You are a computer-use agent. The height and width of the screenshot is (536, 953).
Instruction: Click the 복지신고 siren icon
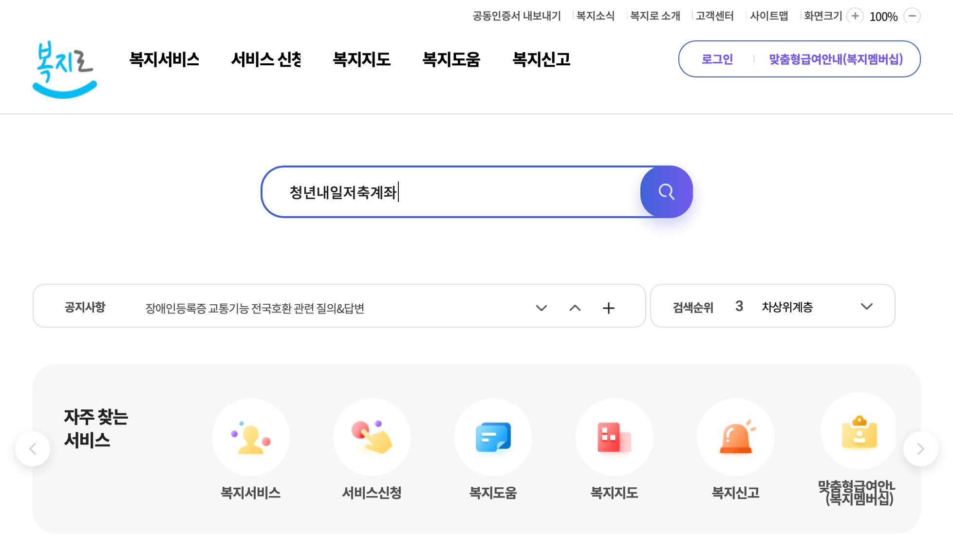[x=735, y=437]
